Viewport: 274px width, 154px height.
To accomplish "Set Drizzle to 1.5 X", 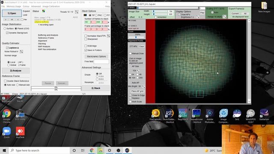I will 97,77.
